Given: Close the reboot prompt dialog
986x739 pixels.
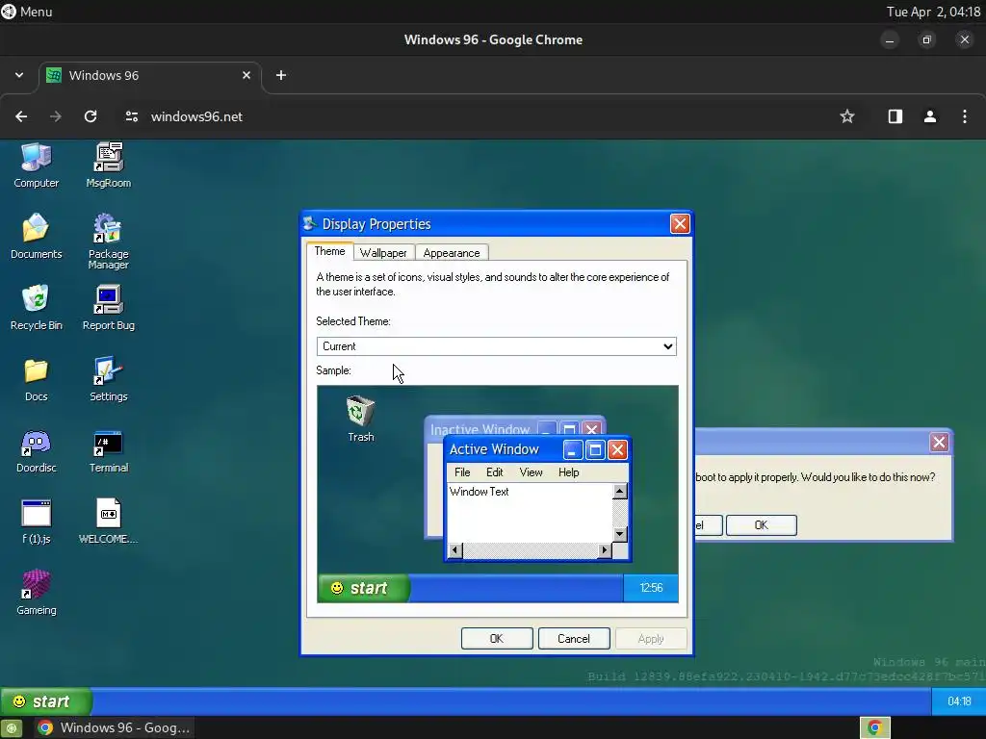Looking at the screenshot, I should (x=939, y=443).
